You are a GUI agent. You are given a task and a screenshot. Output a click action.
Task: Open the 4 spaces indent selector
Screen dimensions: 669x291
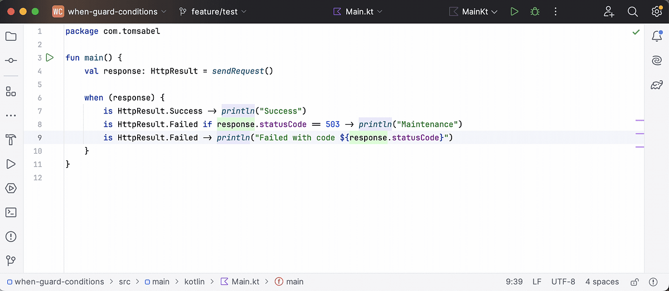point(602,282)
